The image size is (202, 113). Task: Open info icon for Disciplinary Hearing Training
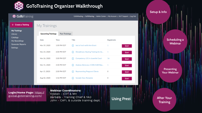pos(73,52)
